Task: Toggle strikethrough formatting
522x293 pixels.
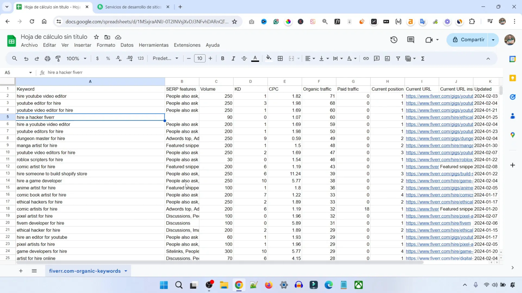Action: (244, 59)
